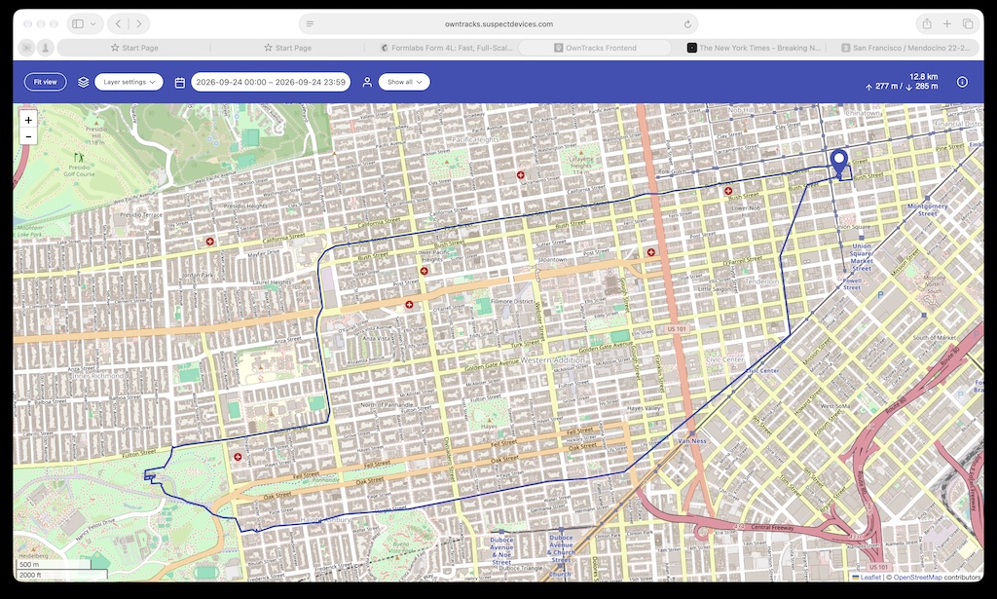The width and height of the screenshot is (997, 599).
Task: Click the layers stack icon
Action: (84, 82)
